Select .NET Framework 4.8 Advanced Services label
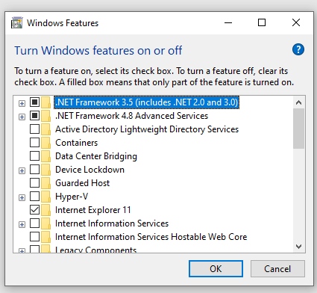The width and height of the screenshot is (317, 293). click(131, 116)
